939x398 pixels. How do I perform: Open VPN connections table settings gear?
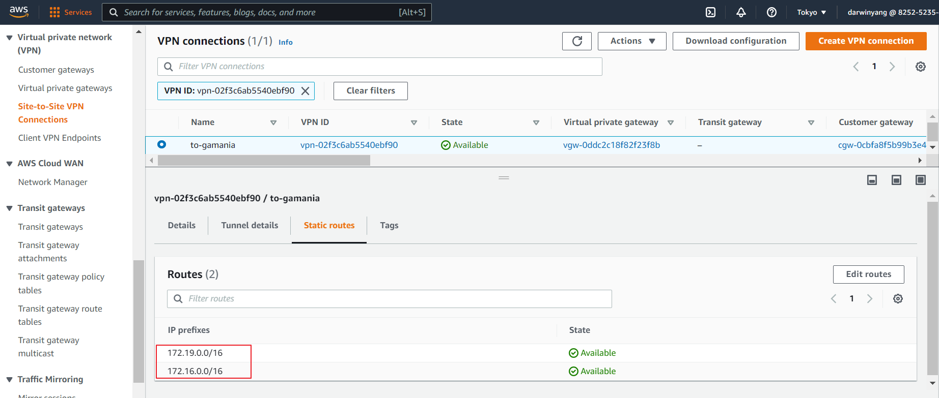pos(920,67)
